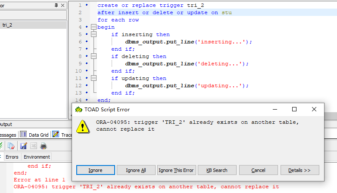Collapse the 'if inserting' fold marker

click(94, 34)
